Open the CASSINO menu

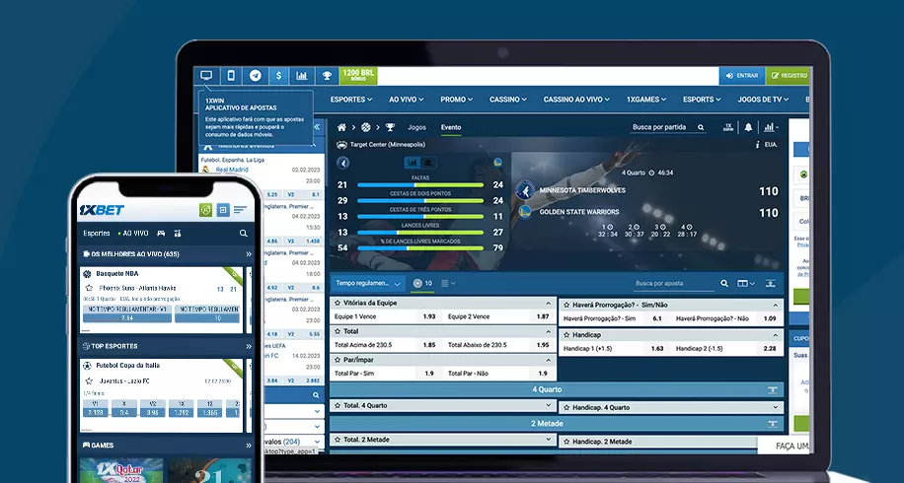pyautogui.click(x=508, y=100)
